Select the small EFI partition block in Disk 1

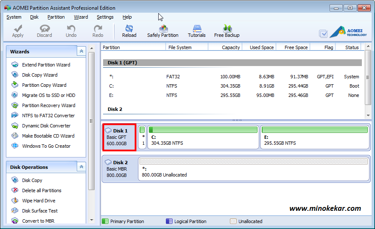(142, 137)
